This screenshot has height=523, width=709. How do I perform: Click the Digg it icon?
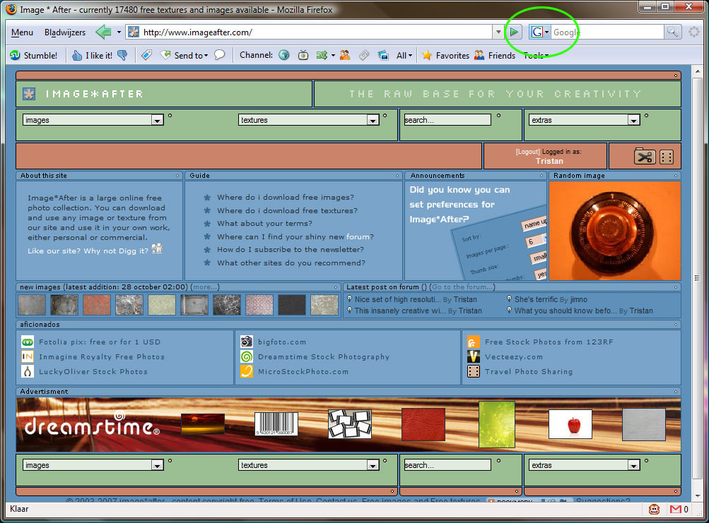point(157,248)
